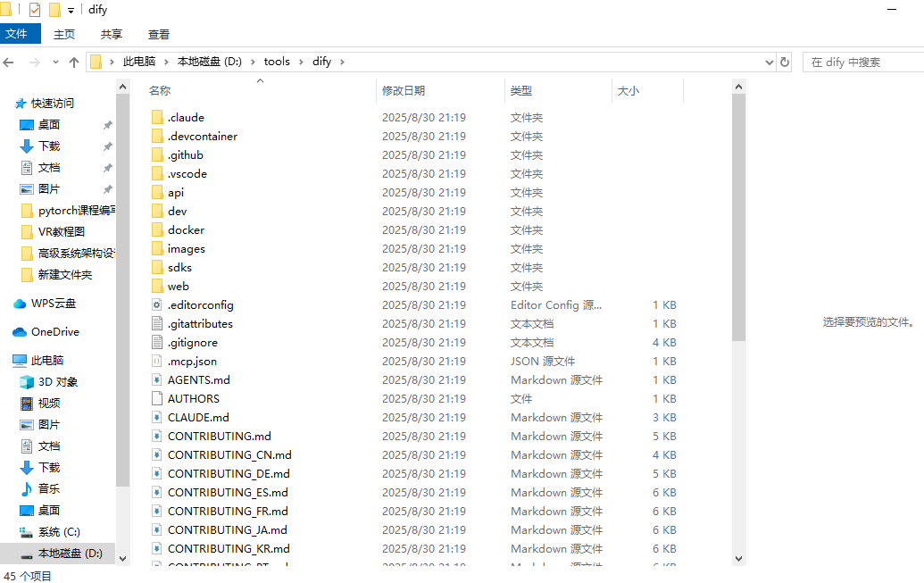Screen dimensions: 924x583
Task: Select the AGENTS.md file icon
Action: [157, 379]
